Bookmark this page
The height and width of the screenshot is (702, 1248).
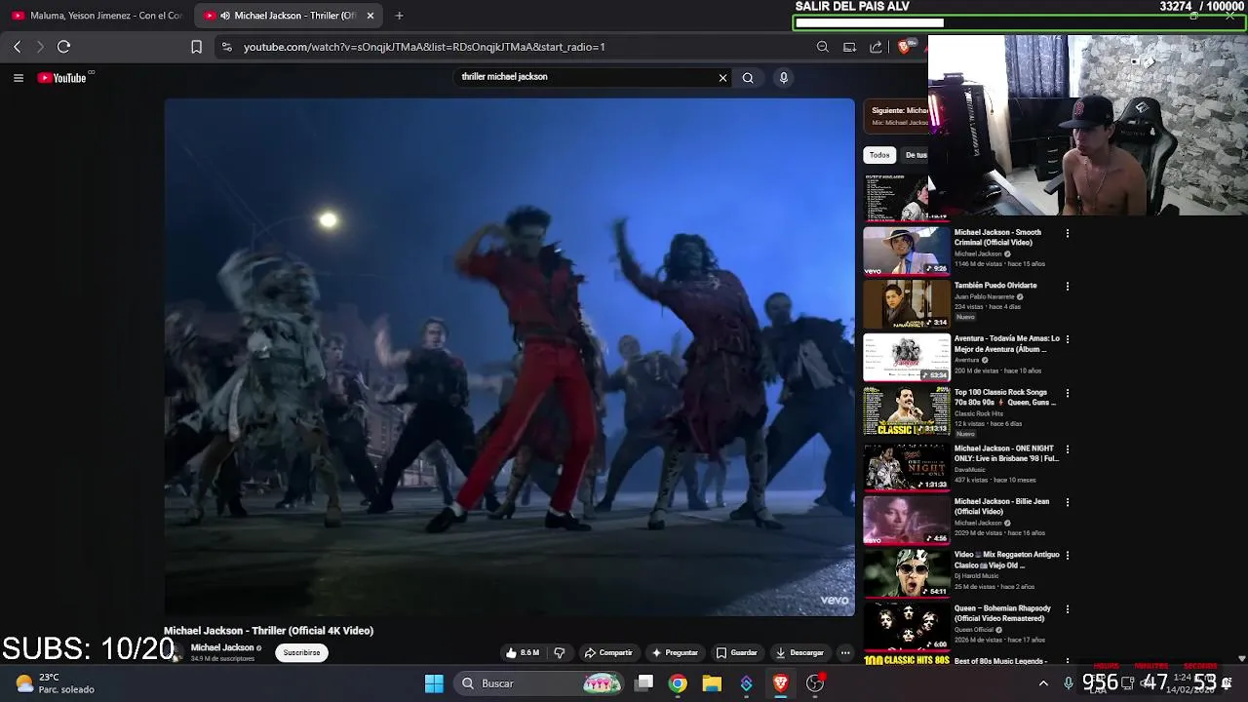[196, 47]
